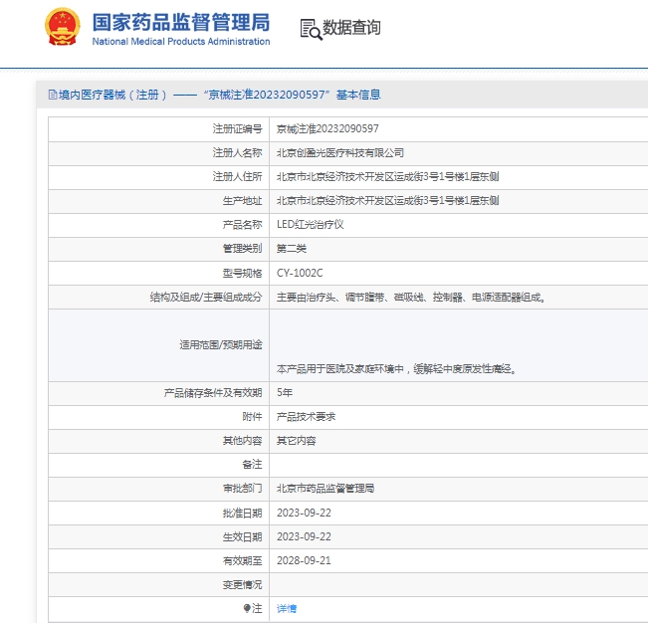Click the 注册人住所 label

tap(237, 177)
